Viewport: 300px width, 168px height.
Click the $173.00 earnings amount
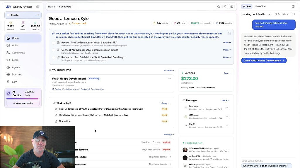pyautogui.click(x=190, y=78)
